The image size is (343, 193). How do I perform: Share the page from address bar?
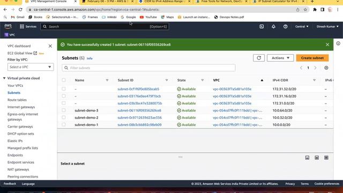pos(297,10)
